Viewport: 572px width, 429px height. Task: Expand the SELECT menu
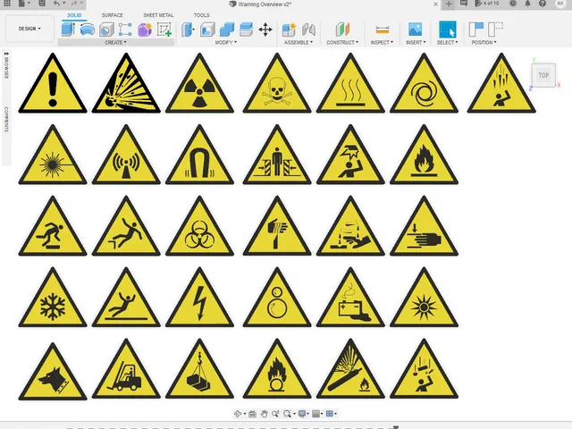coord(447,43)
